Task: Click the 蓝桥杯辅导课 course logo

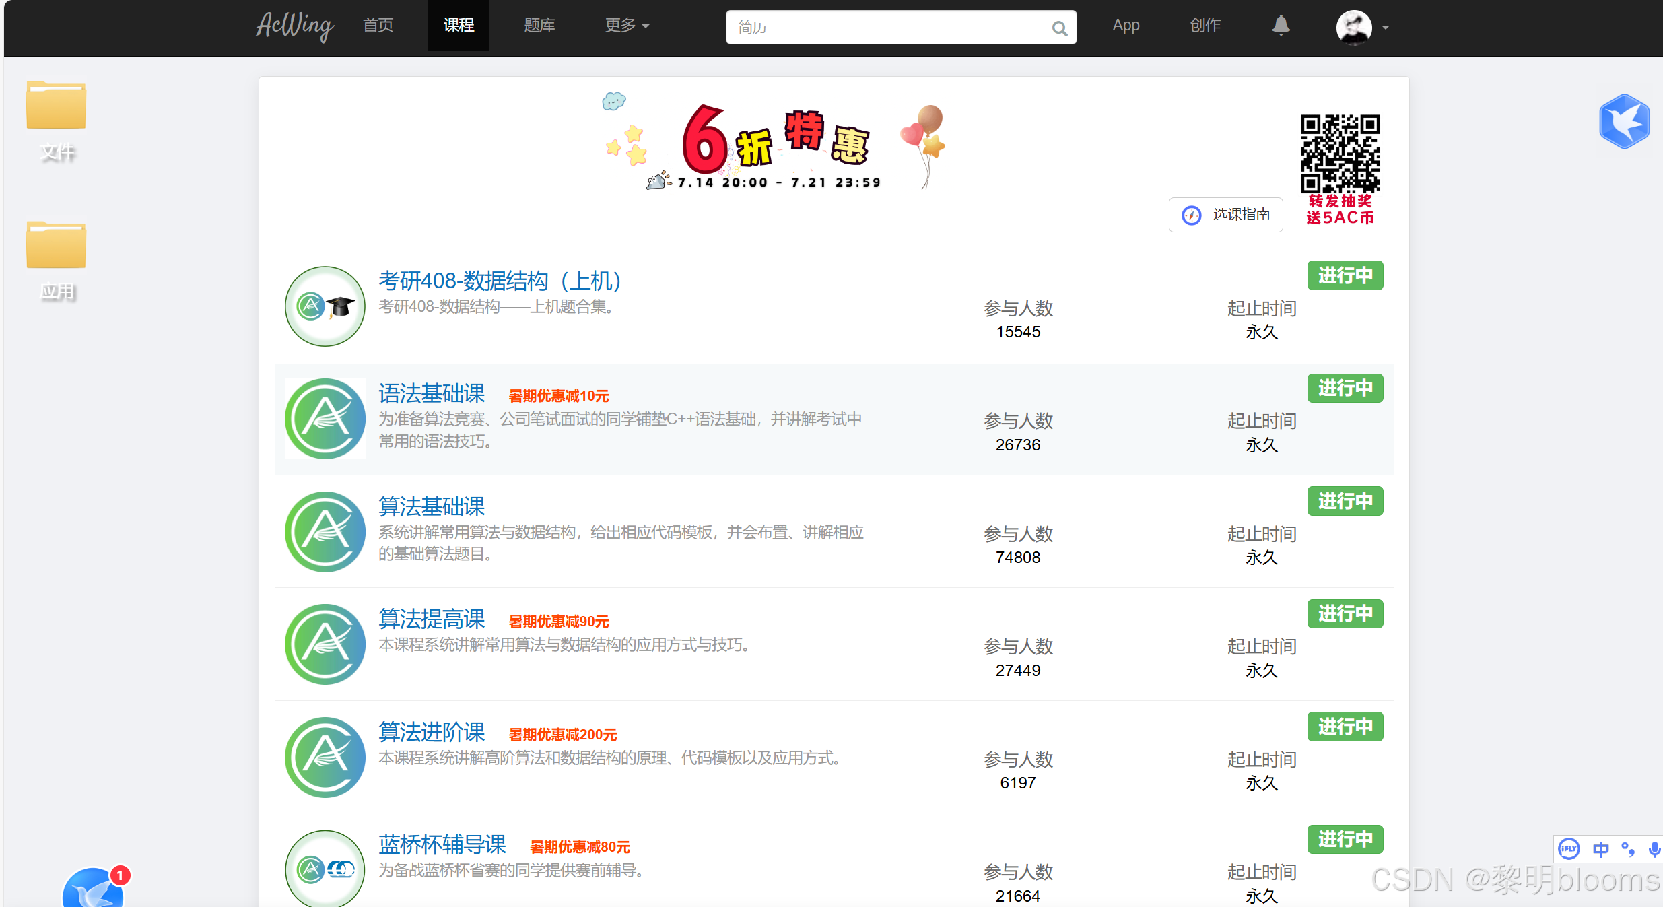Action: point(325,869)
